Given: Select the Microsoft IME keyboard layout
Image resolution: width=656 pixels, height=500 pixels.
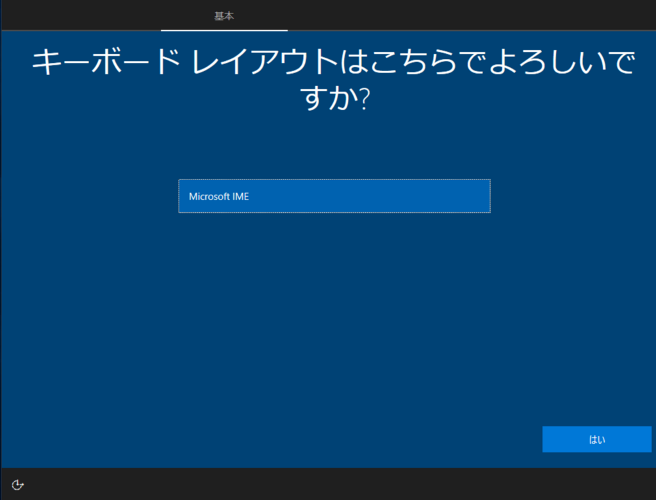Looking at the screenshot, I should click(334, 196).
